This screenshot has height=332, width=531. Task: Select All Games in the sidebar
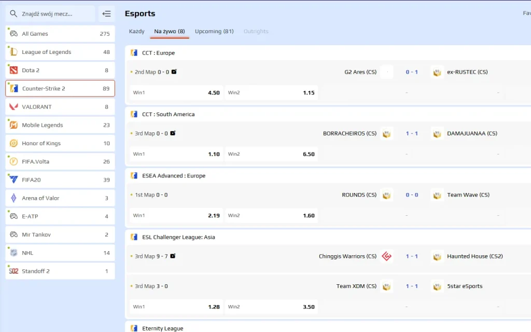[x=60, y=34]
